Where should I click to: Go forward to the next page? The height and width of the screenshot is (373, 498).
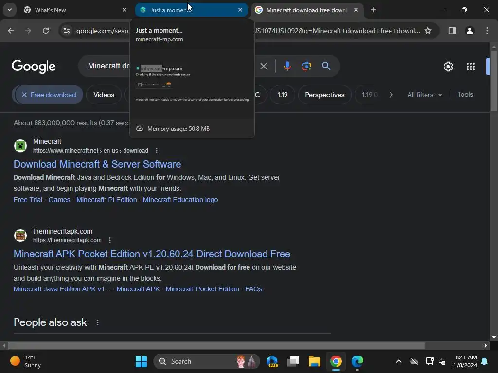pos(28,31)
